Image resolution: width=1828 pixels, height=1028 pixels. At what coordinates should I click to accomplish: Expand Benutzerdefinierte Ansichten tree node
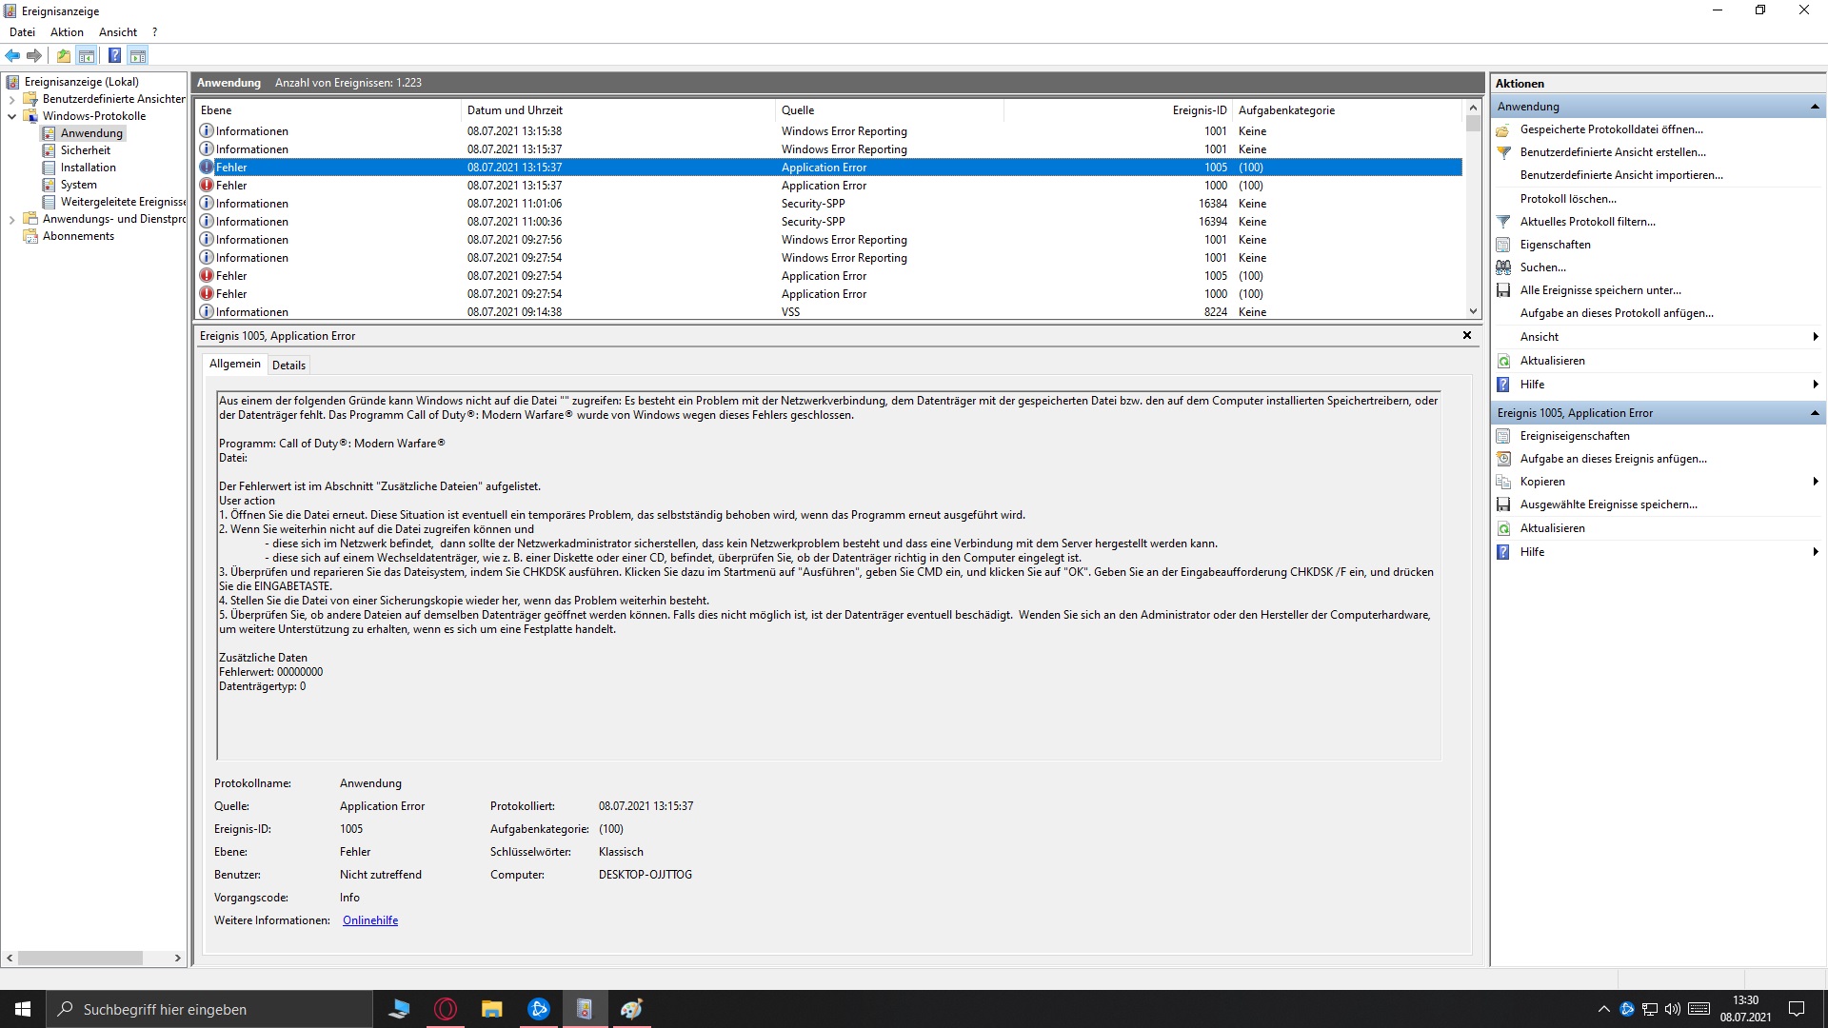[x=11, y=99]
